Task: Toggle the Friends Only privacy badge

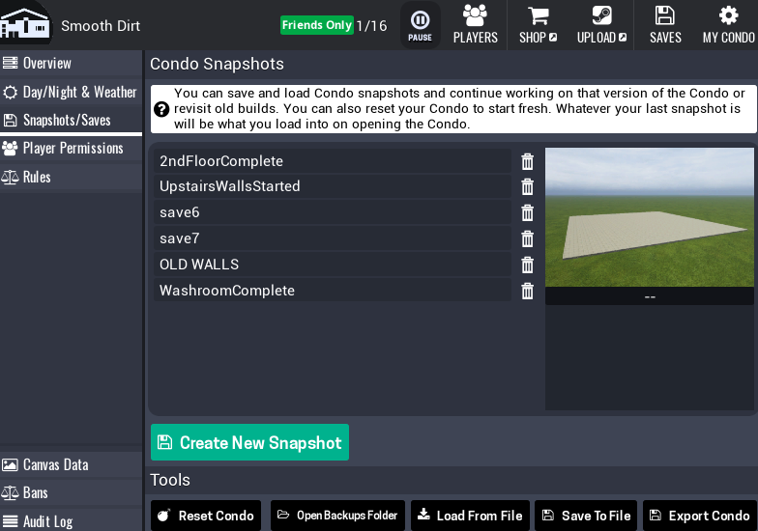Action: 316,25
